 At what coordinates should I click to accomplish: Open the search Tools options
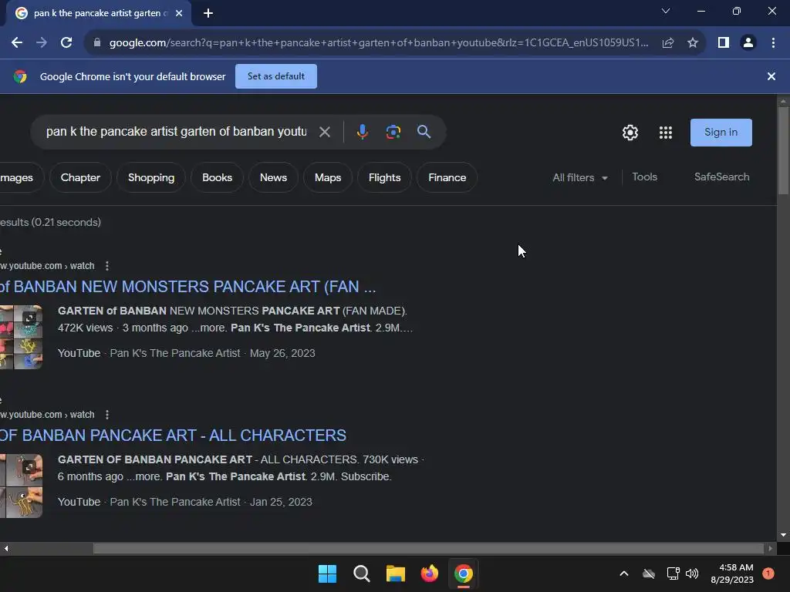pos(644,177)
